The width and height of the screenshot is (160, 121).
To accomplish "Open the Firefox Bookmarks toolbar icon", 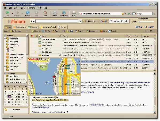I will point(64,13).
